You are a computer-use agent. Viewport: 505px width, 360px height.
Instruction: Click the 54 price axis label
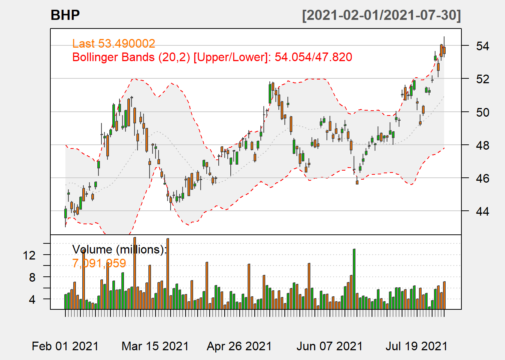coord(482,46)
